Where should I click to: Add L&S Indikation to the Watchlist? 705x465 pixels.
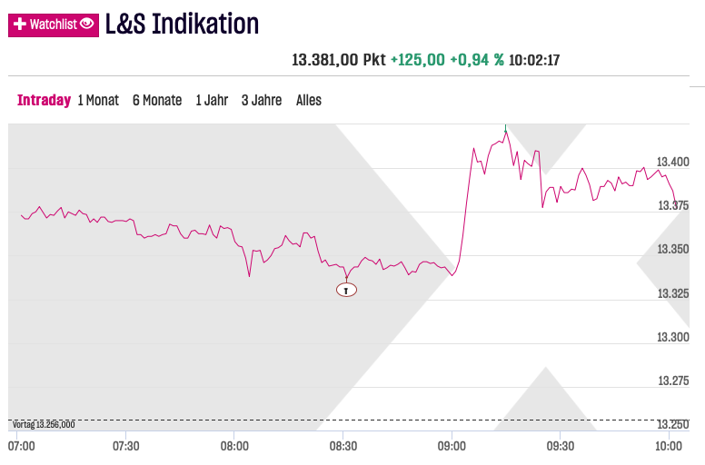point(53,25)
